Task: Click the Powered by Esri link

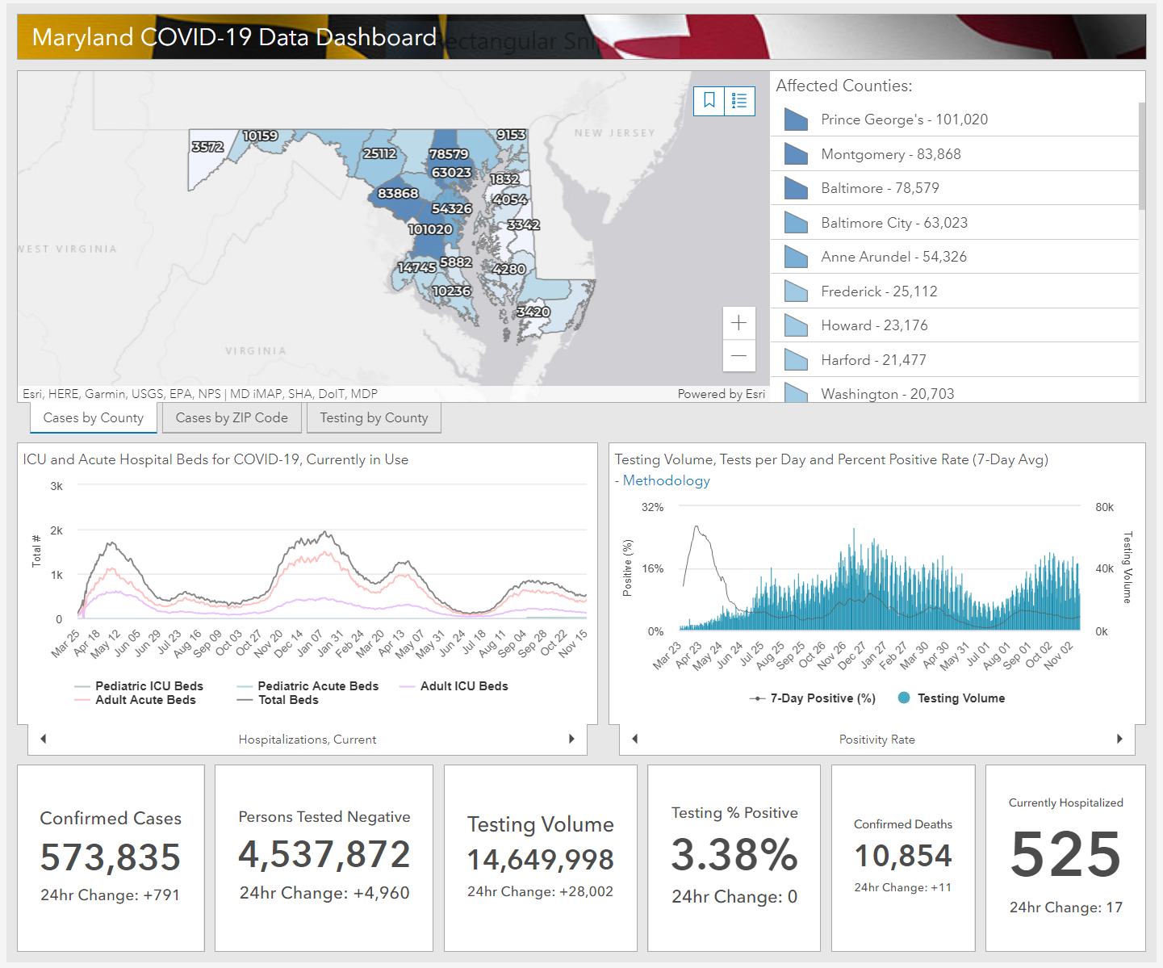Action: pyautogui.click(x=722, y=394)
